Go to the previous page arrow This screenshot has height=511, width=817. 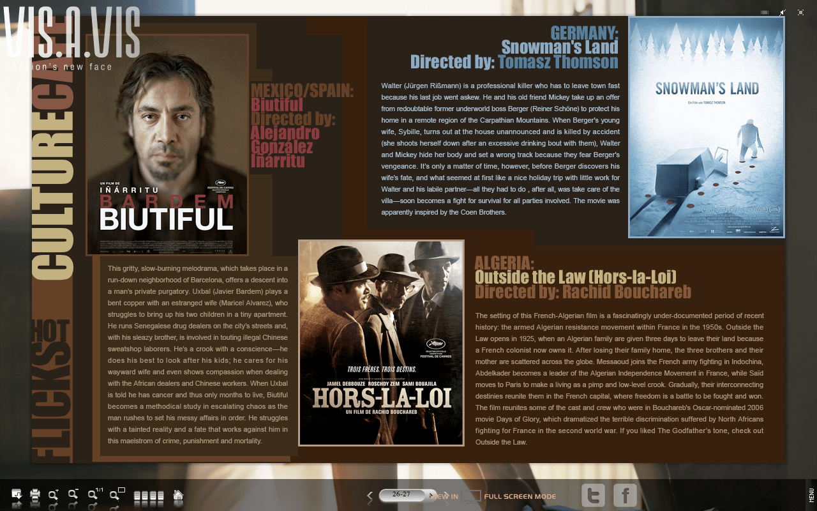tap(370, 496)
